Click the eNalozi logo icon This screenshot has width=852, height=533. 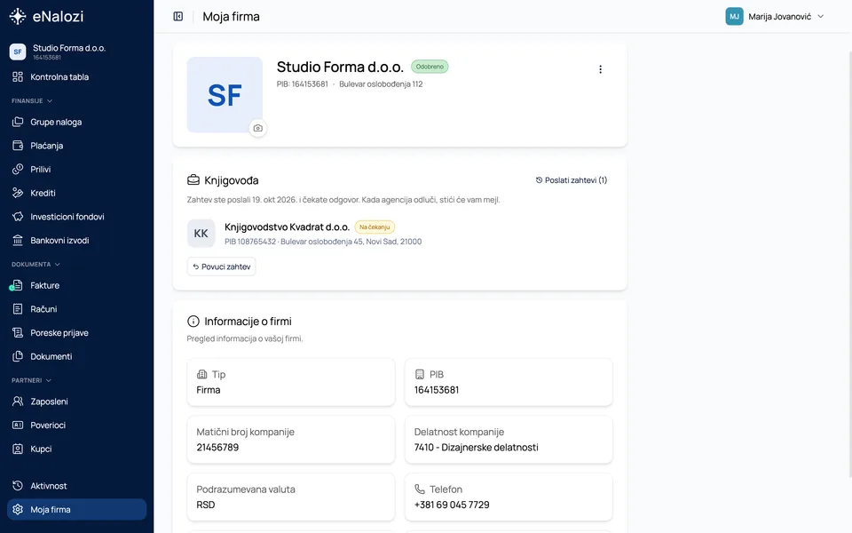click(18, 16)
